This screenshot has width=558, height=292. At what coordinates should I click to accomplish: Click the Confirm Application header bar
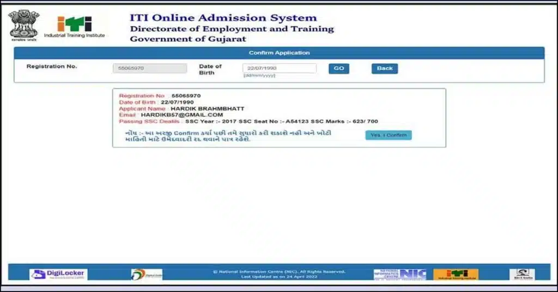(x=279, y=53)
